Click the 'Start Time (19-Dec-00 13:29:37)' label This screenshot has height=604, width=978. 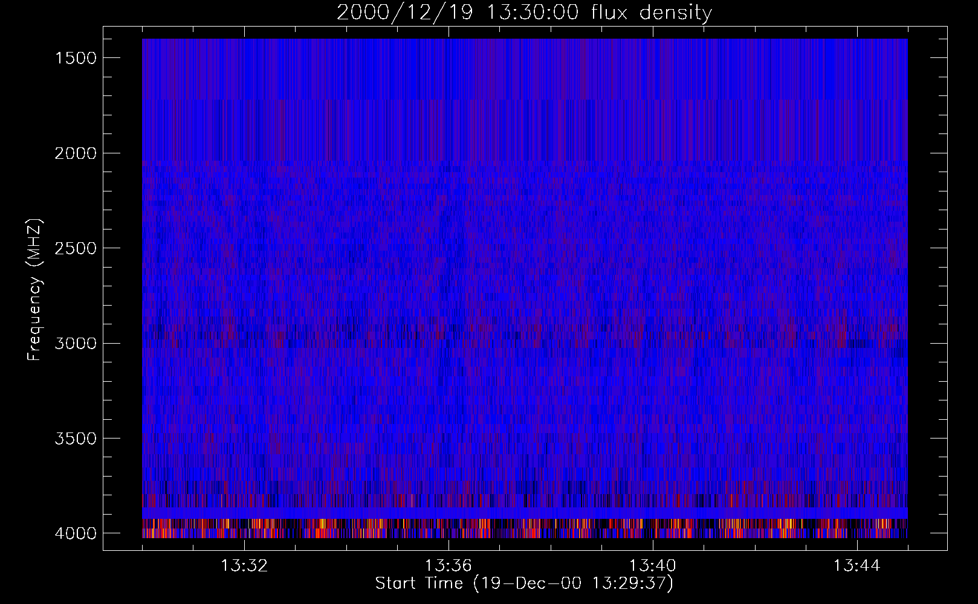tap(524, 583)
